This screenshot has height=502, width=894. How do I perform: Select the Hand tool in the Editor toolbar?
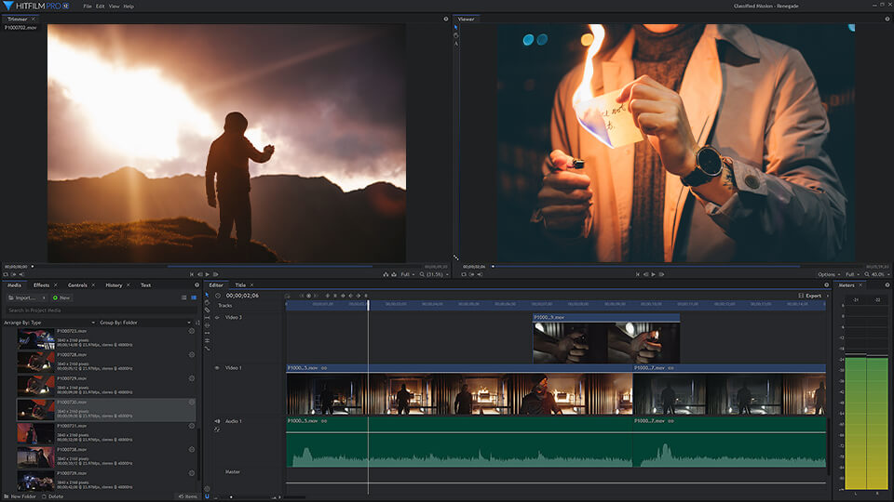[207, 303]
